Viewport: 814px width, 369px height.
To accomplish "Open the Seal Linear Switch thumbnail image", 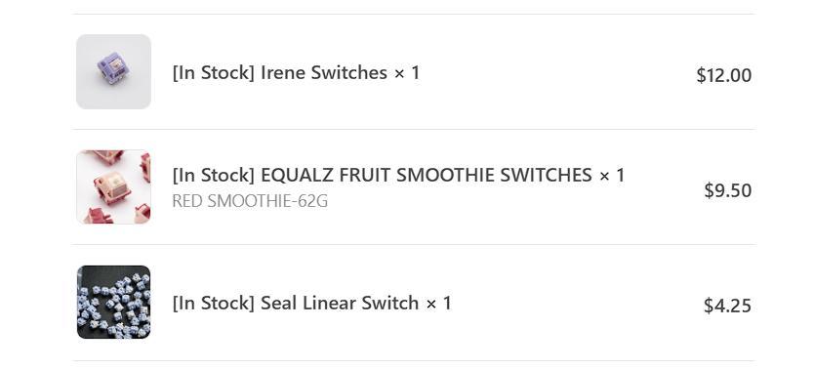I will [113, 302].
